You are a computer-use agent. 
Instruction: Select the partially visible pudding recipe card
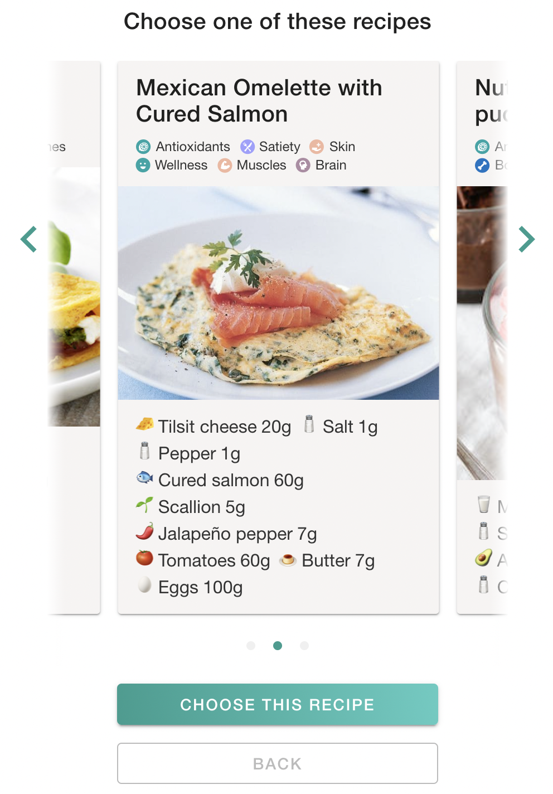click(482, 338)
